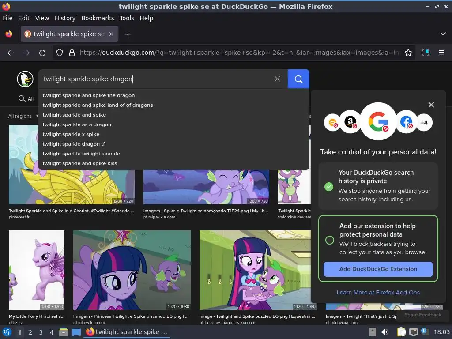This screenshot has height=339, width=452.
Task: Open a new tab with plus button
Action: [x=128, y=34]
